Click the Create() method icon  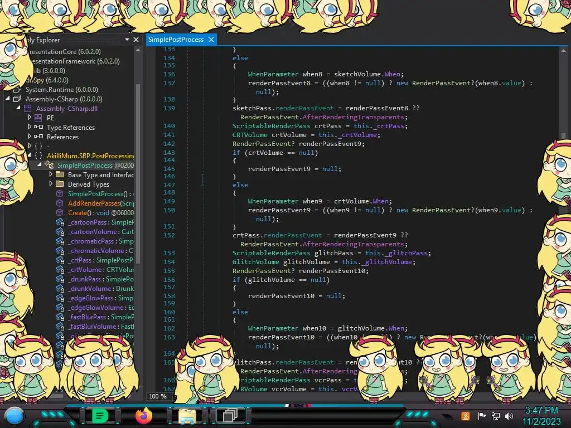(x=60, y=212)
